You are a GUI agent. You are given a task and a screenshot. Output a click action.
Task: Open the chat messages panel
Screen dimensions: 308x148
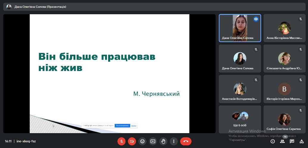[x=292, y=141]
